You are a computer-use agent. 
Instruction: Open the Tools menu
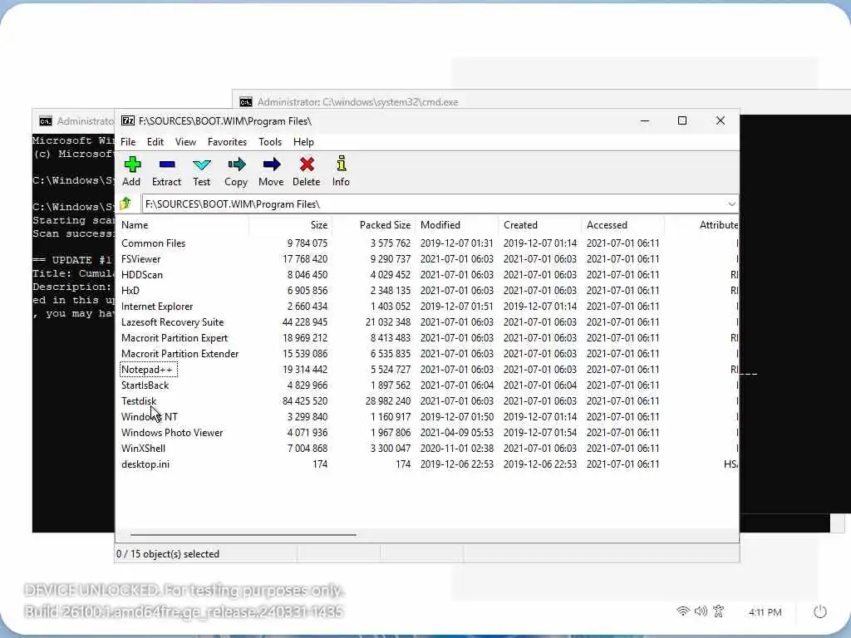(270, 141)
